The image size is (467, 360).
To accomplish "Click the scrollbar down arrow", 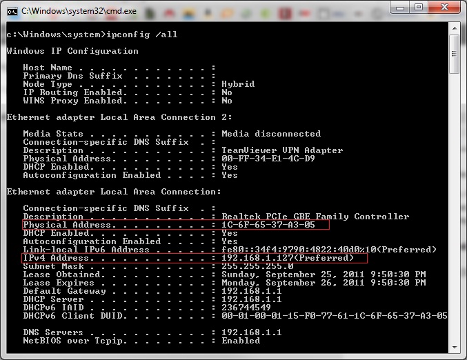I will point(455,347).
